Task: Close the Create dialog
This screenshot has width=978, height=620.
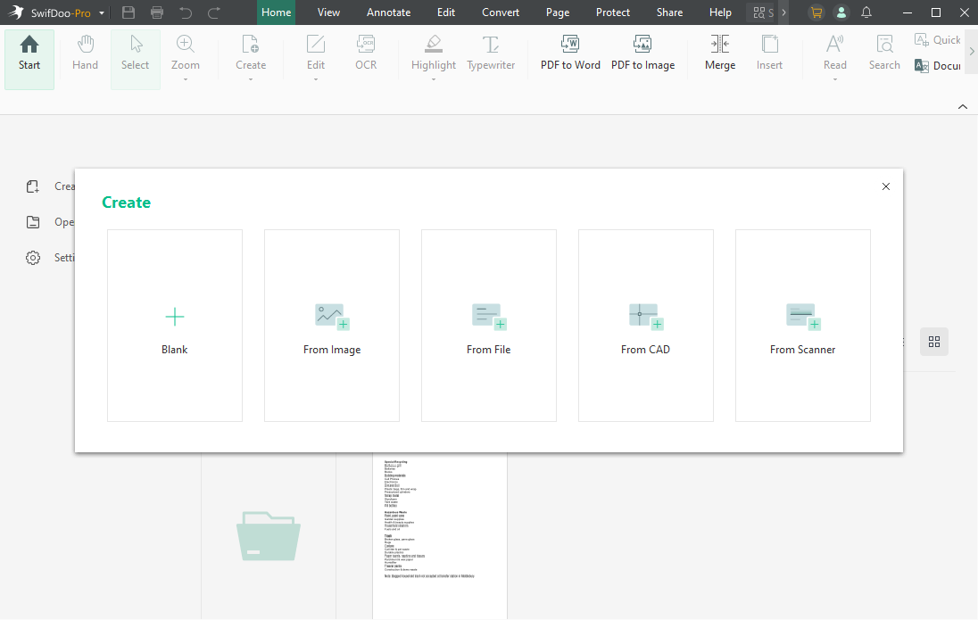Action: 885,186
